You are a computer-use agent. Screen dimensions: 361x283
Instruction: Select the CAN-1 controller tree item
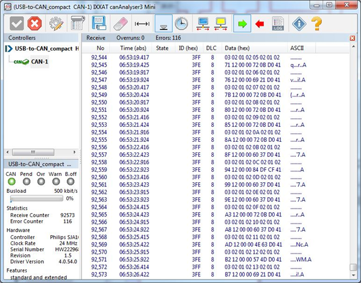coord(40,62)
